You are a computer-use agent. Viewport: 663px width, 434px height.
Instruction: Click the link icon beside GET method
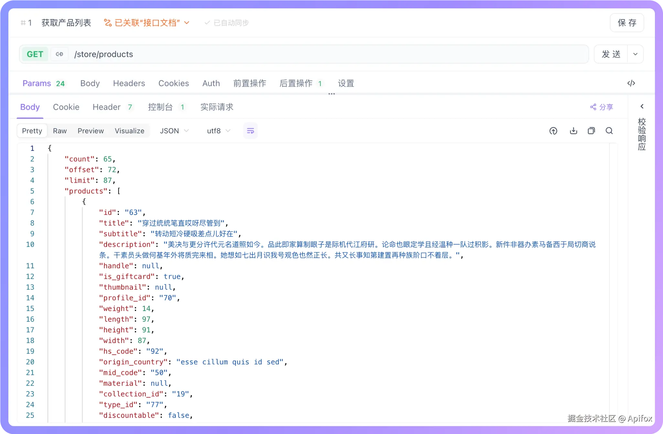click(x=59, y=54)
